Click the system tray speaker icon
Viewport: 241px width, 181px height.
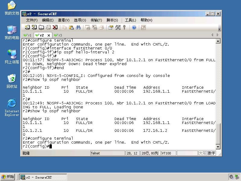click(x=231, y=177)
